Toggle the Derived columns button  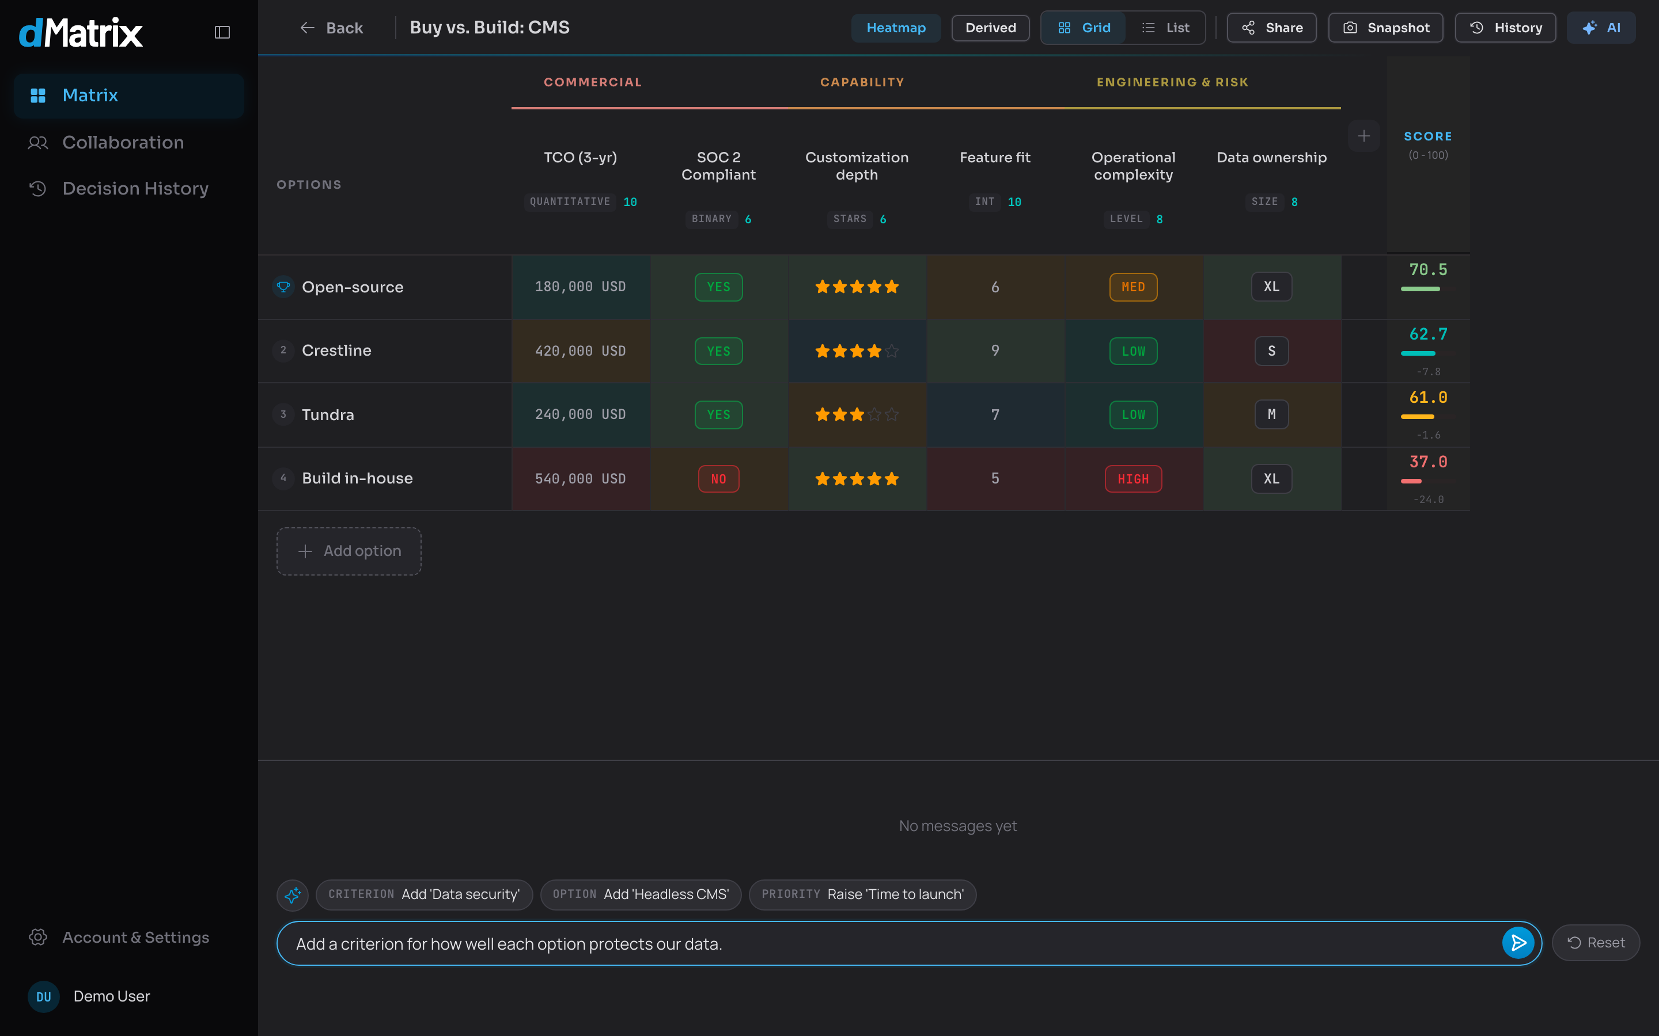[x=991, y=28]
